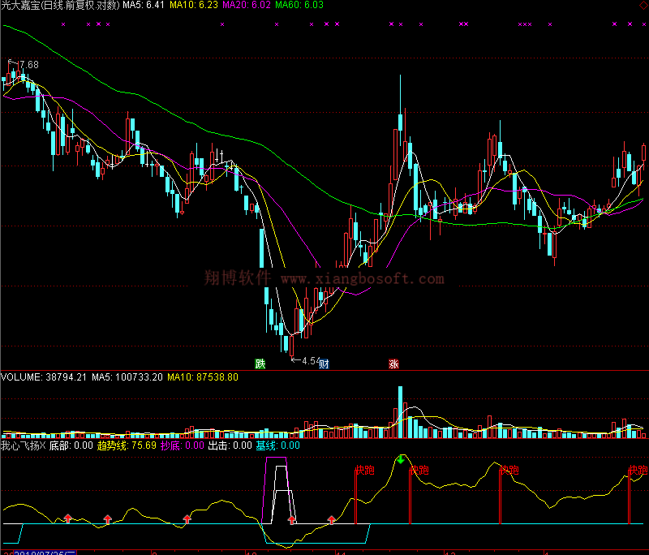Click the red 涨 signal marker
The width and height of the screenshot is (649, 555).
point(393,364)
